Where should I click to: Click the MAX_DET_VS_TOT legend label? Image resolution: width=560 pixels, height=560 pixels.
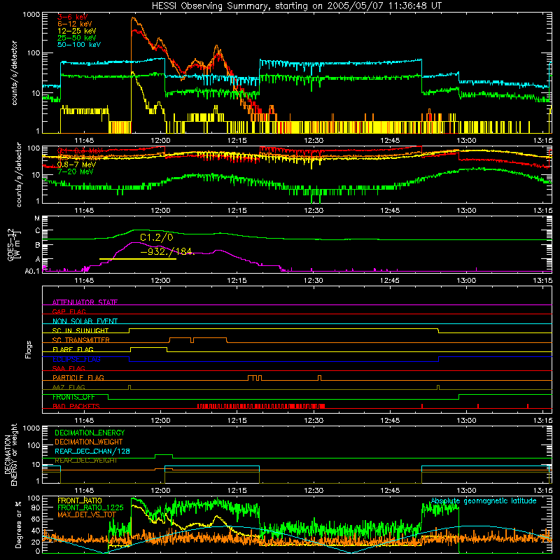click(87, 514)
